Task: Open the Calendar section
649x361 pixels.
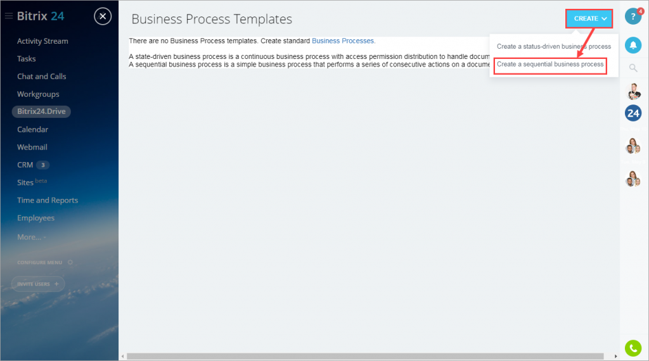Action: tap(33, 129)
